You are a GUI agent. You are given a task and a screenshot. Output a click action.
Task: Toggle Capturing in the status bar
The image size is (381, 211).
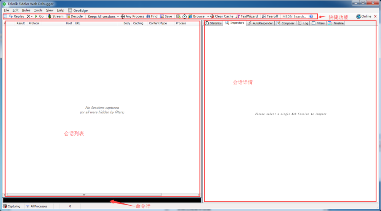point(11,206)
